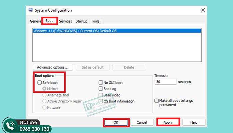Toggle OS boot information checkbox
The height and width of the screenshot is (133, 233).
(x=101, y=101)
